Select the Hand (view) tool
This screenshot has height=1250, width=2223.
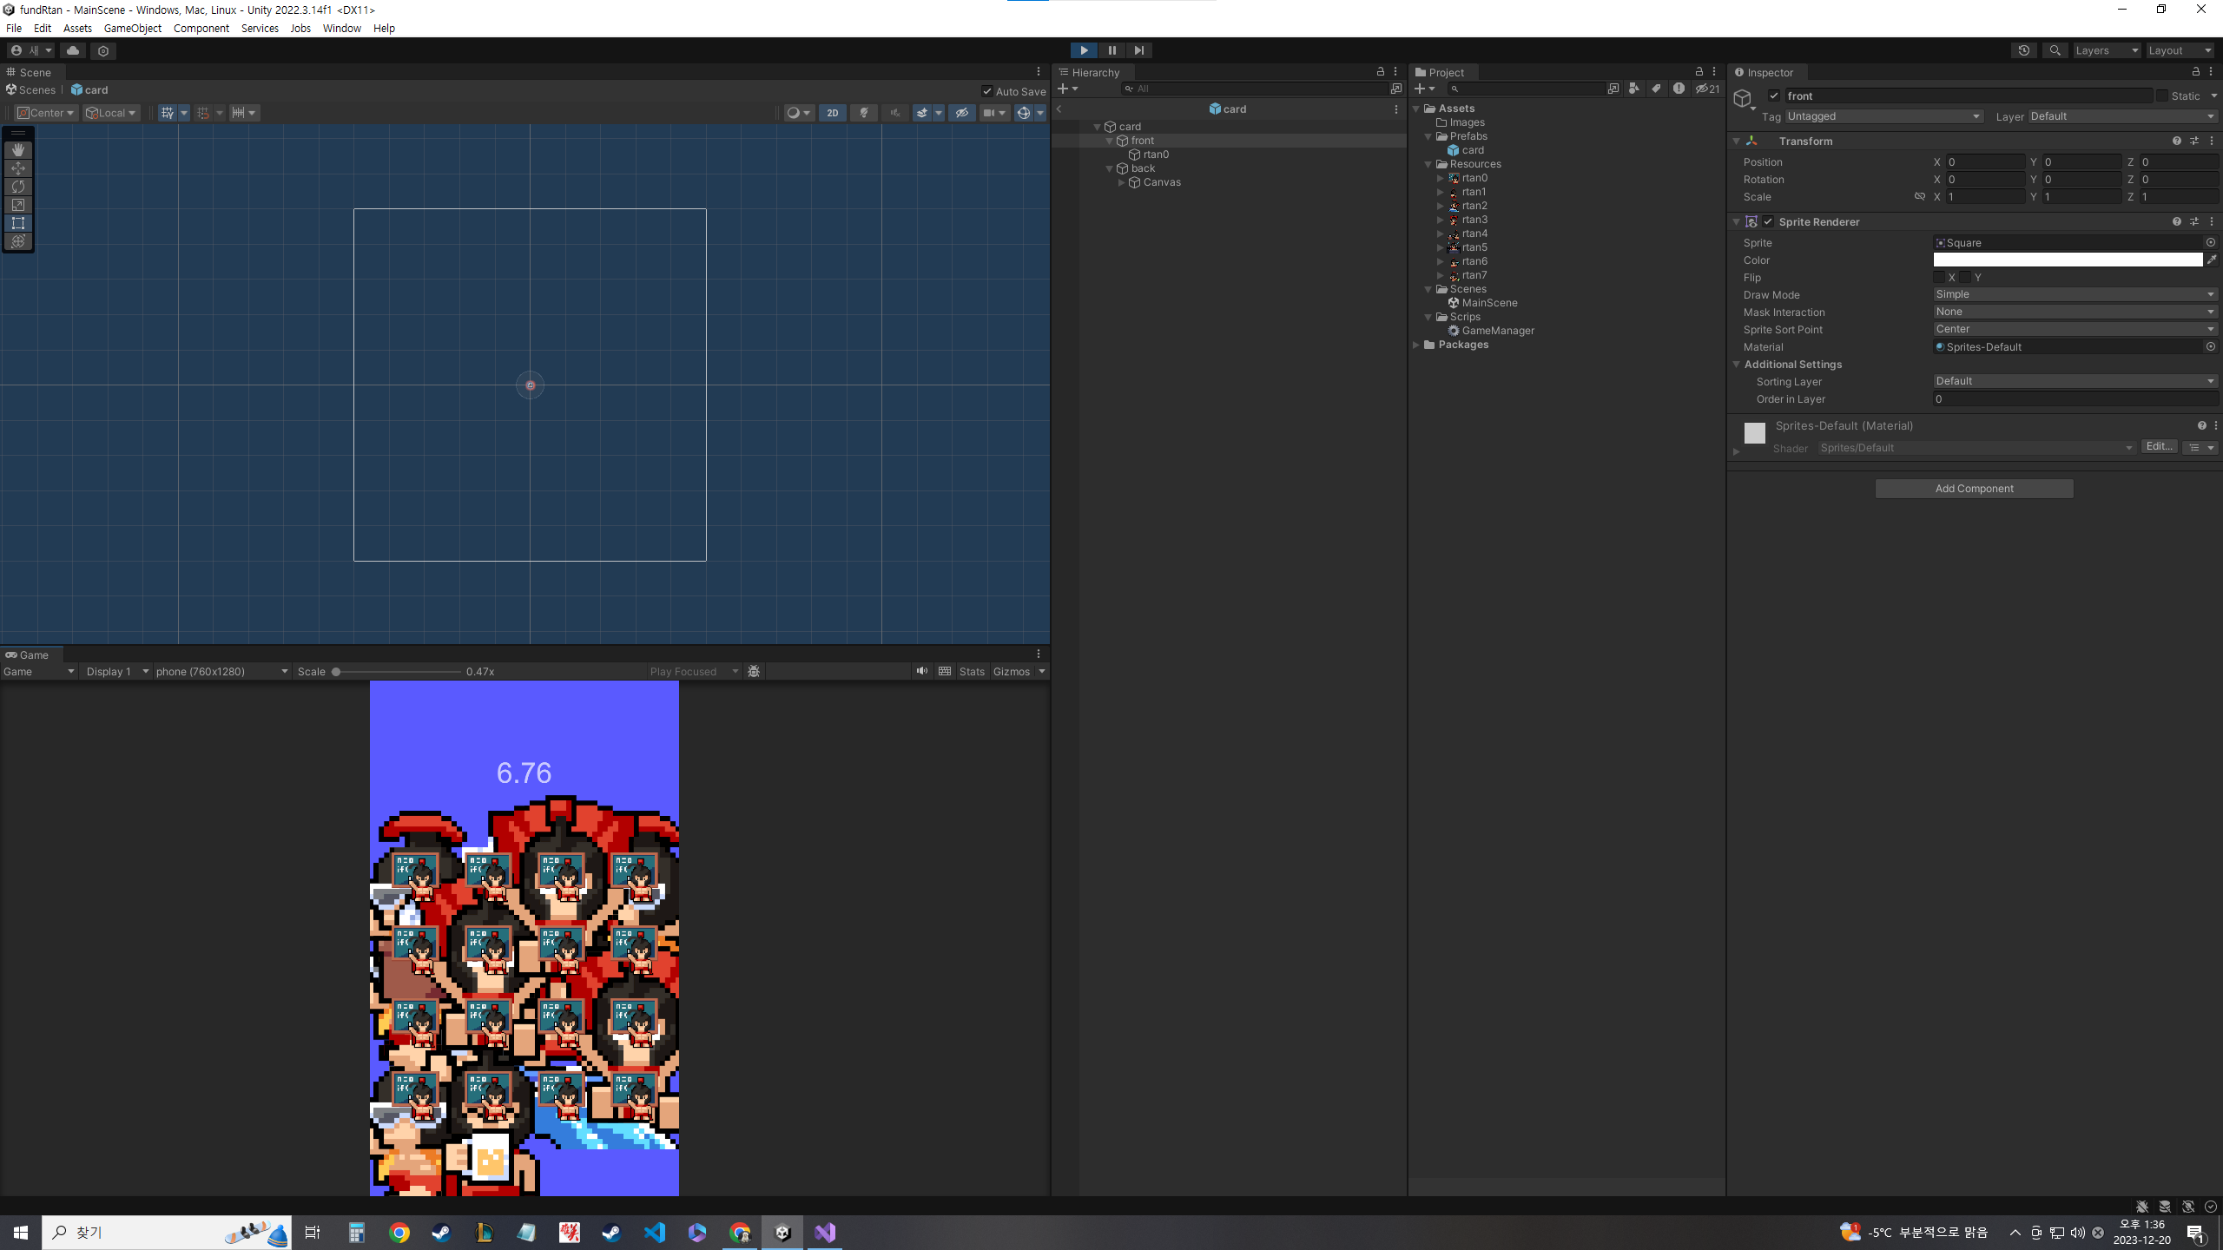tap(18, 150)
